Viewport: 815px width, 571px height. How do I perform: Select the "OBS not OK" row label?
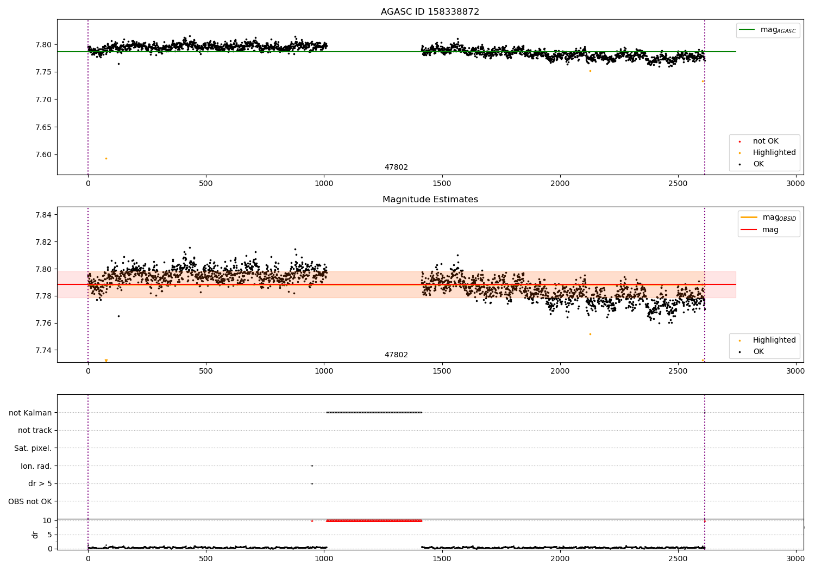30,501
